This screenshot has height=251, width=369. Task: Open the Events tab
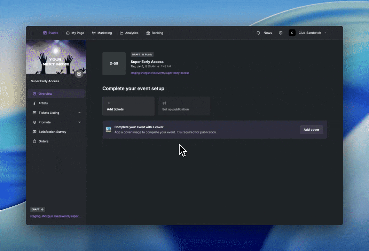50,33
